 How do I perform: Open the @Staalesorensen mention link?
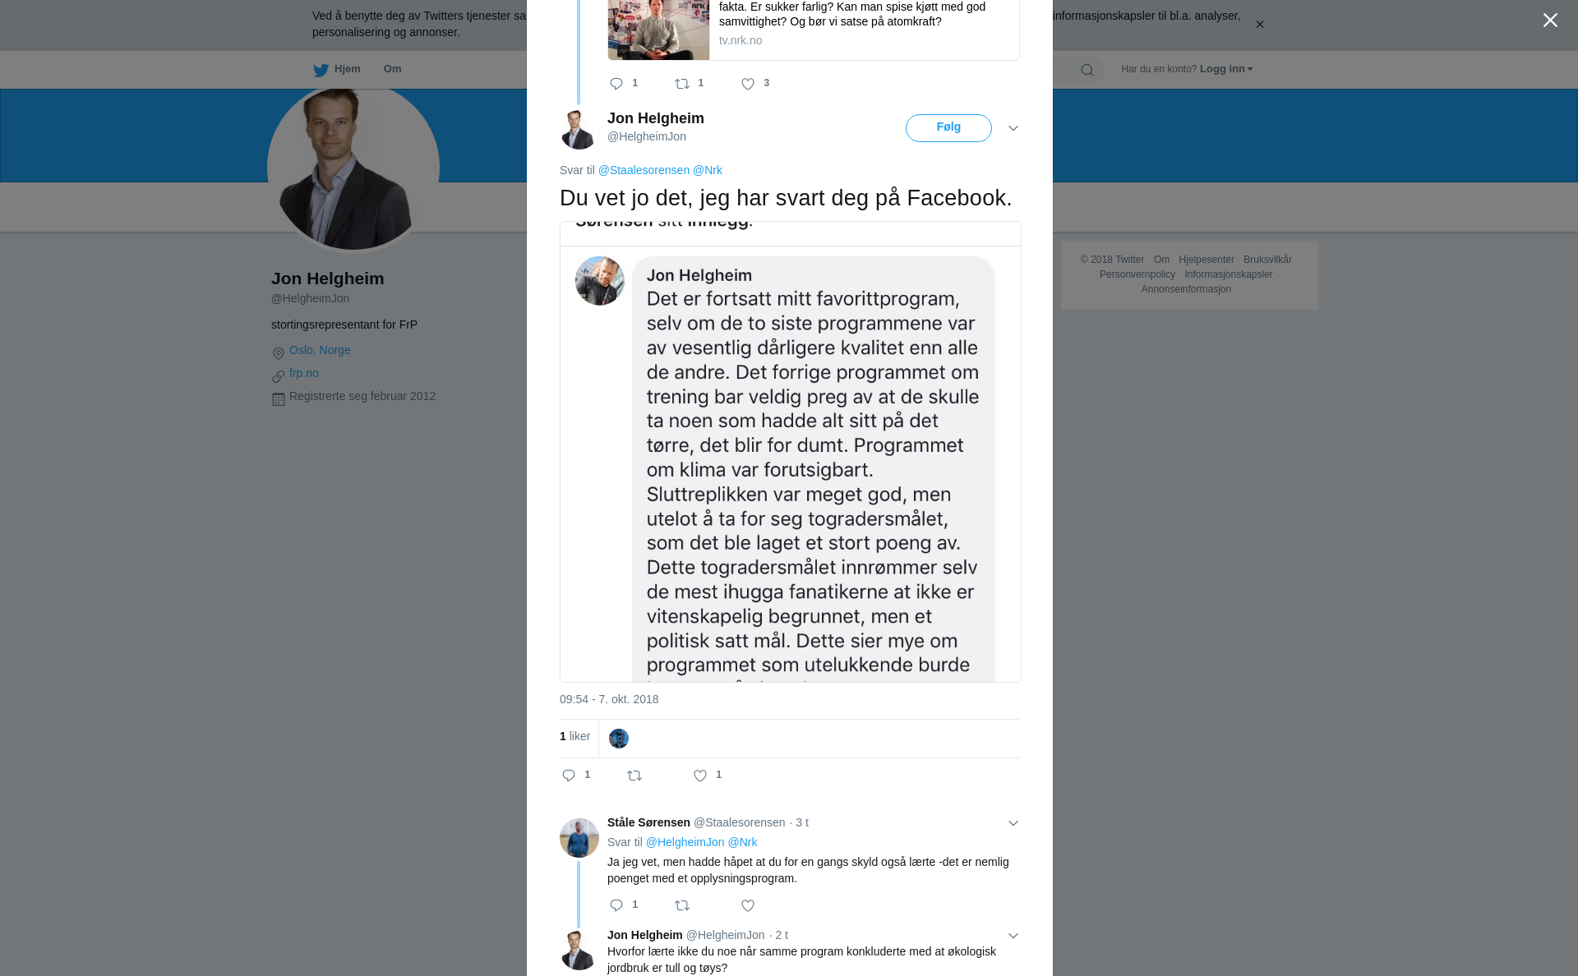[x=644, y=170]
